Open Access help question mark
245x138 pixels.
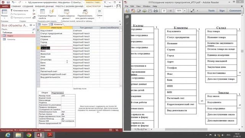[105, 2]
